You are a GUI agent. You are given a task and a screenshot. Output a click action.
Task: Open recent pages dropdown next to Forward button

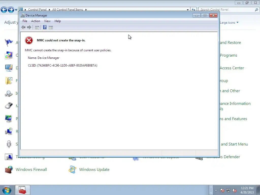point(16,10)
